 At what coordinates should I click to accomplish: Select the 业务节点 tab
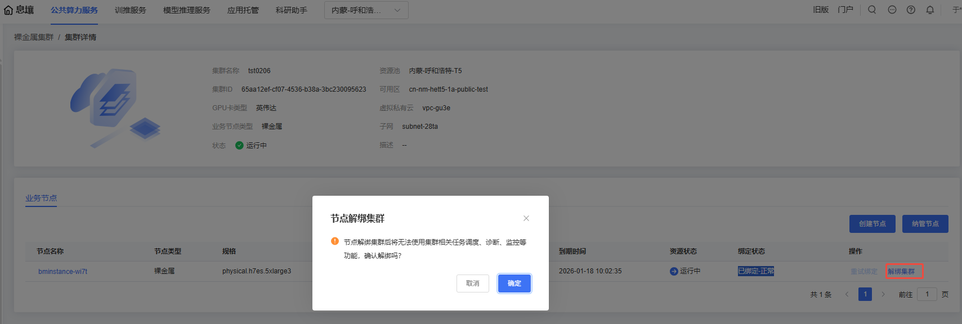point(41,198)
